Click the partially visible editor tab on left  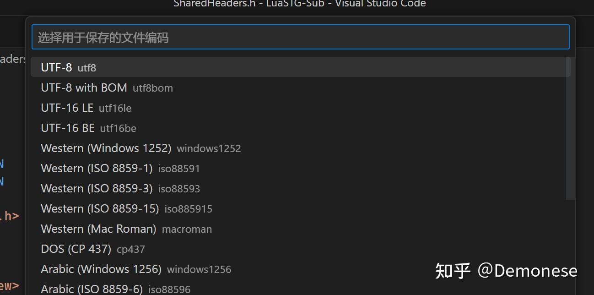(13, 59)
